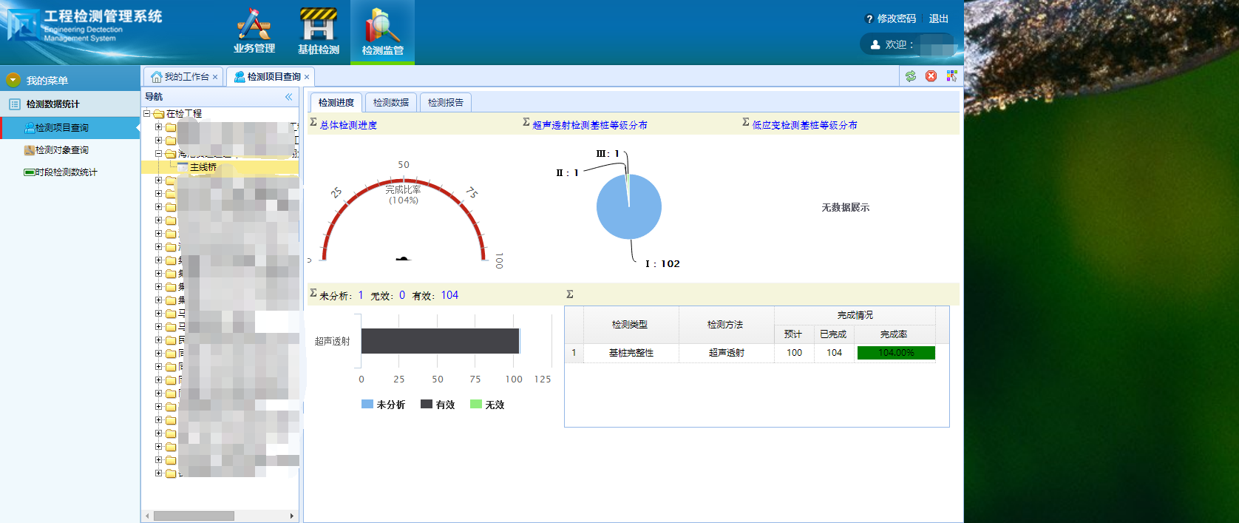Select the 主线桥 tree item

203,167
